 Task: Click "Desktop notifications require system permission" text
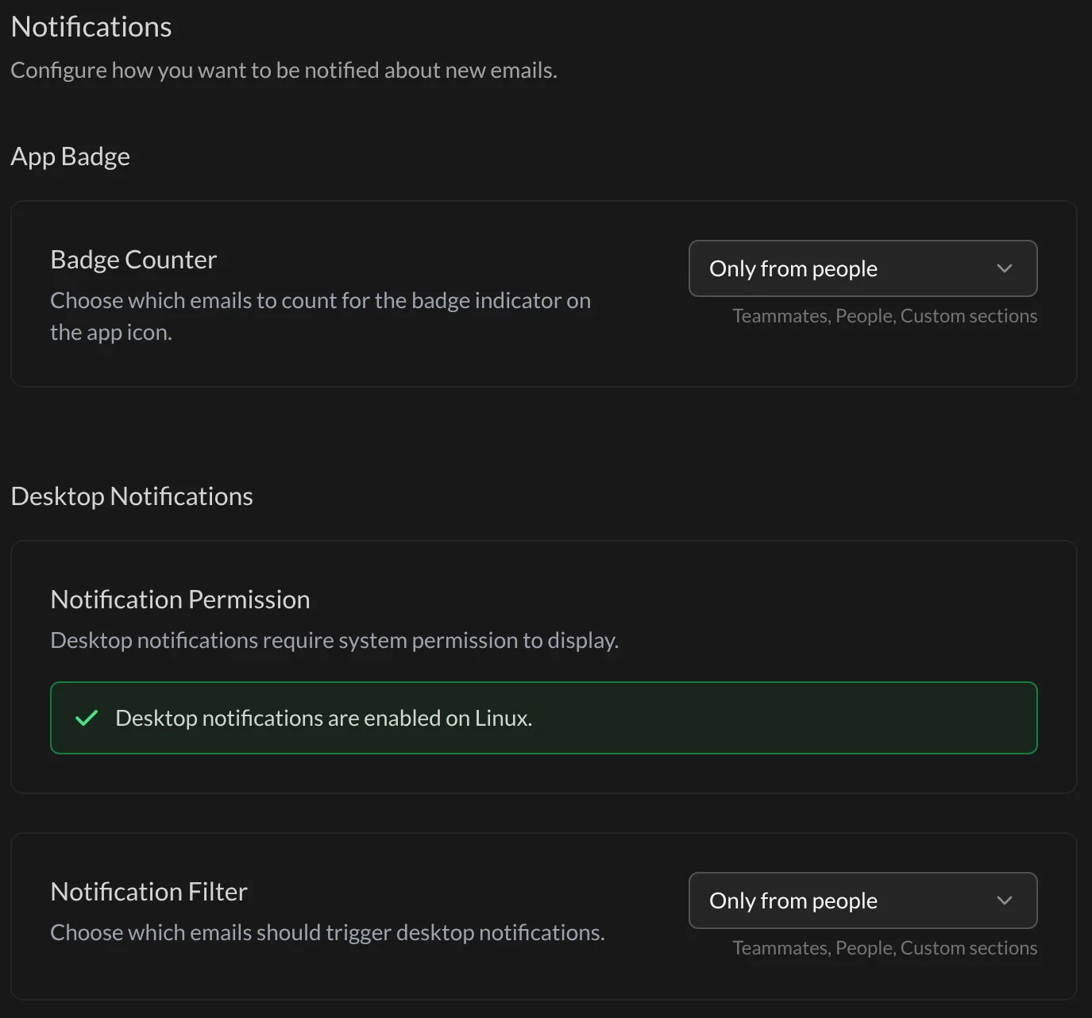pos(334,640)
